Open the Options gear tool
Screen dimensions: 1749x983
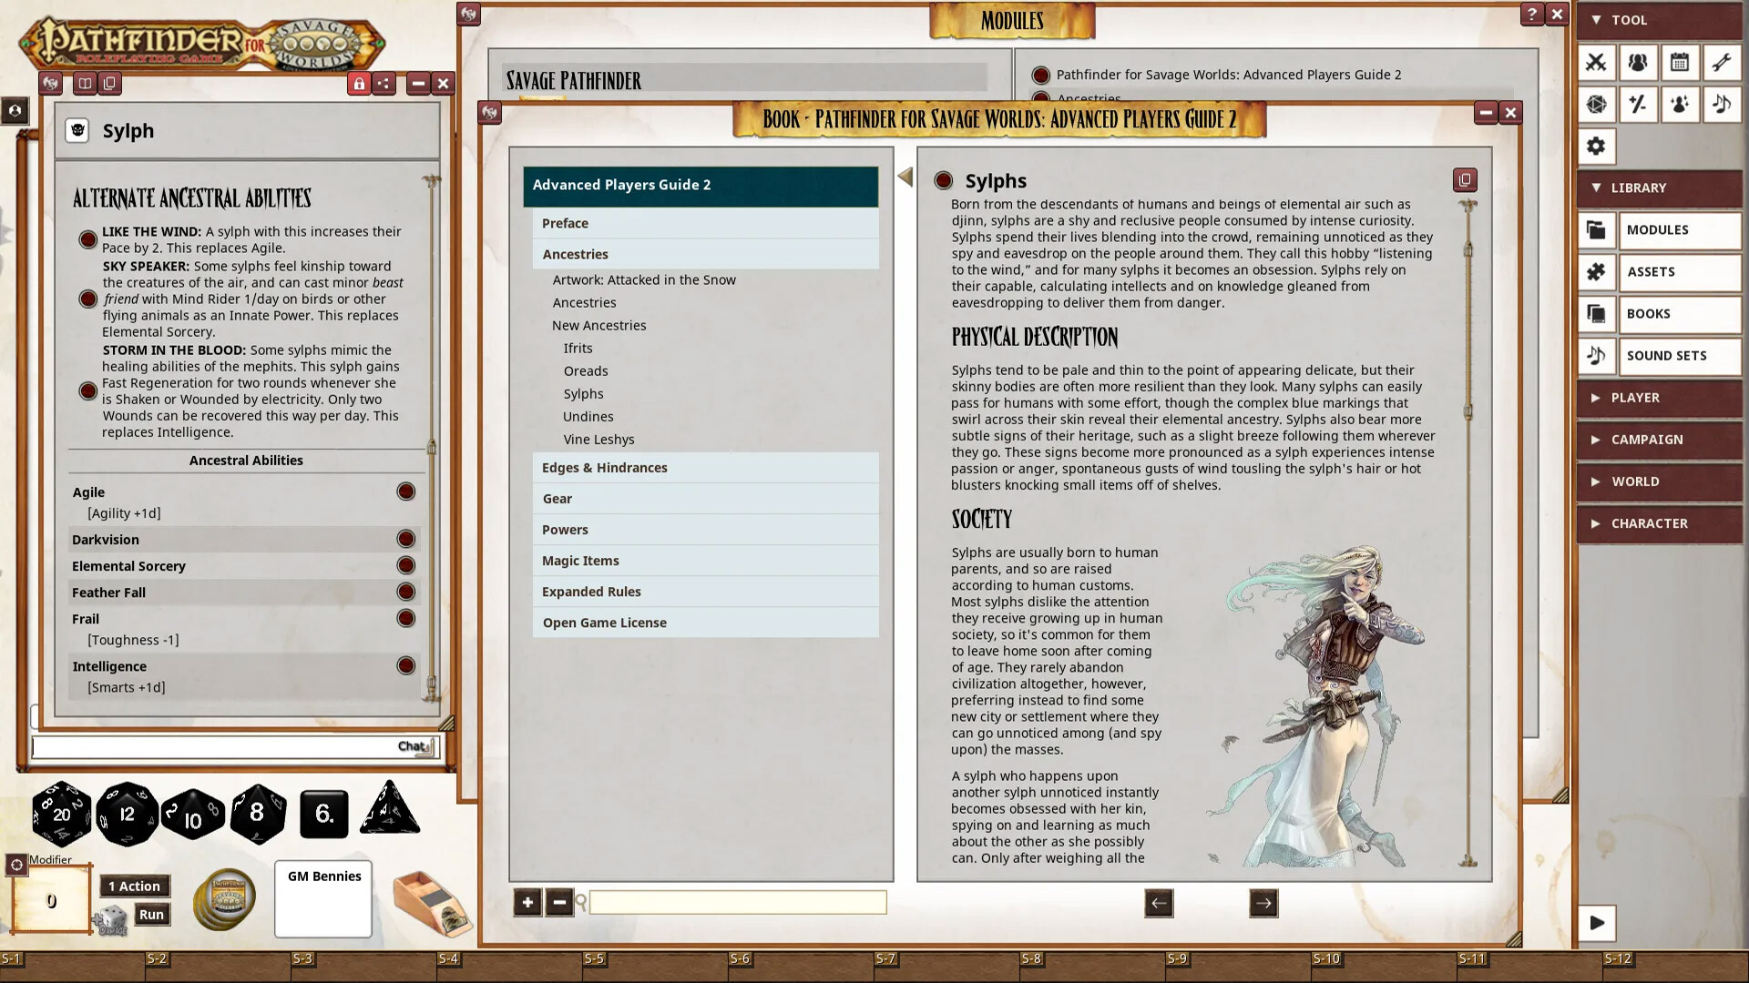pyautogui.click(x=1596, y=146)
